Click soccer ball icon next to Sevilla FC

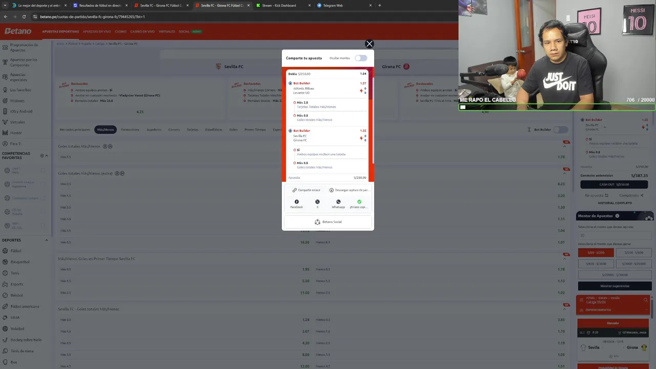pyautogui.click(x=291, y=131)
